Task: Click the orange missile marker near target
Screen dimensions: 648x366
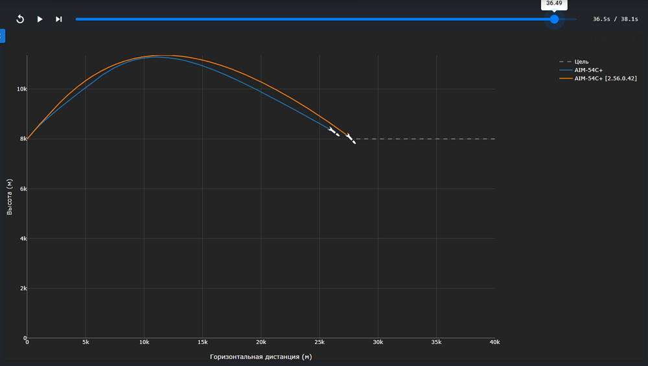Action: pyautogui.click(x=351, y=139)
